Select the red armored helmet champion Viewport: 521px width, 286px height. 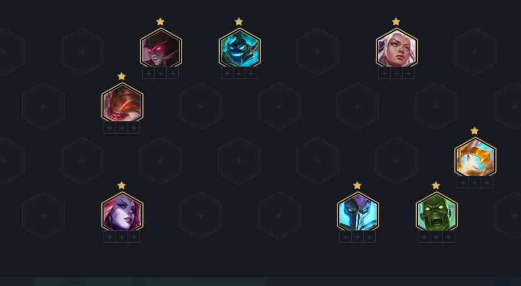tap(122, 102)
